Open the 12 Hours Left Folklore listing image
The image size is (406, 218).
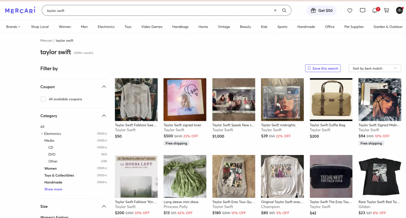coord(136,176)
